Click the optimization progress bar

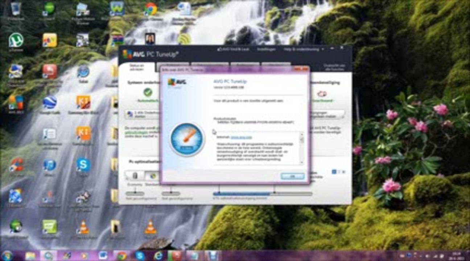pos(263,194)
